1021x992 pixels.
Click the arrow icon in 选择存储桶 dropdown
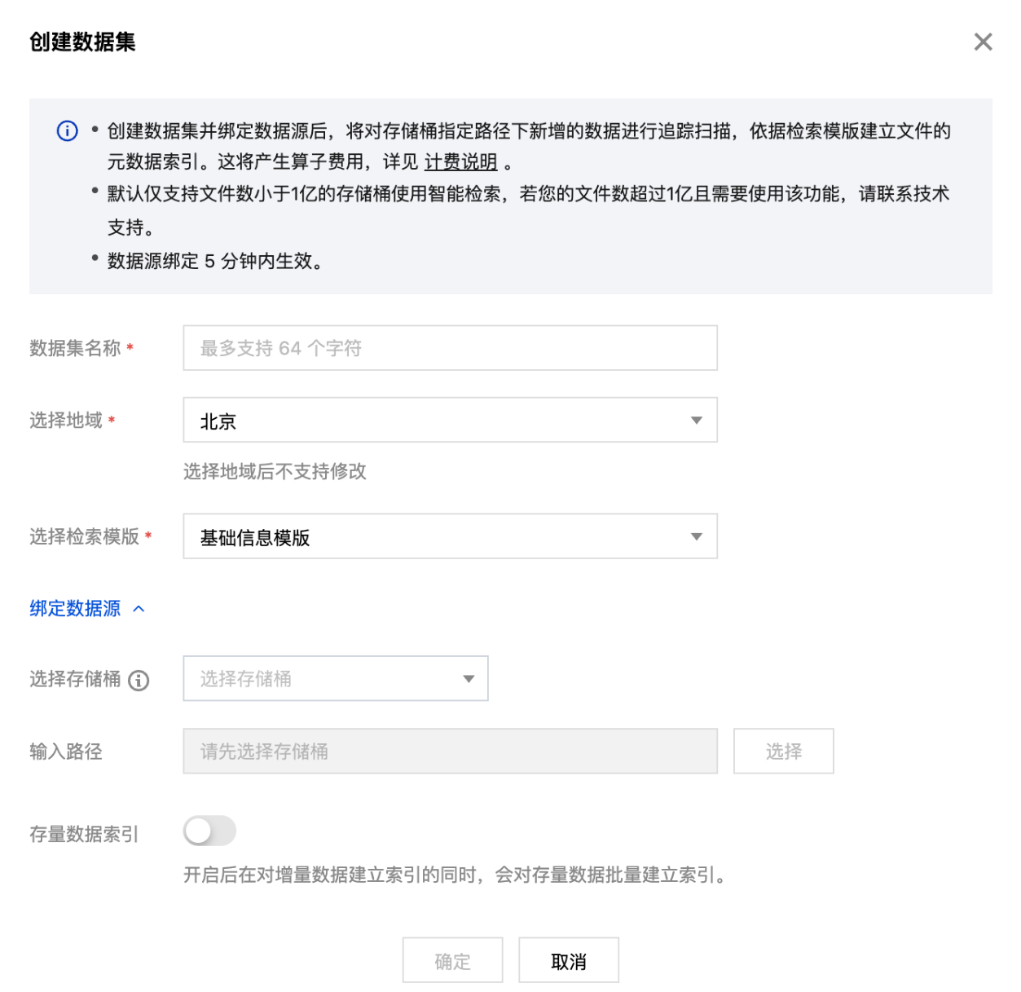(469, 678)
